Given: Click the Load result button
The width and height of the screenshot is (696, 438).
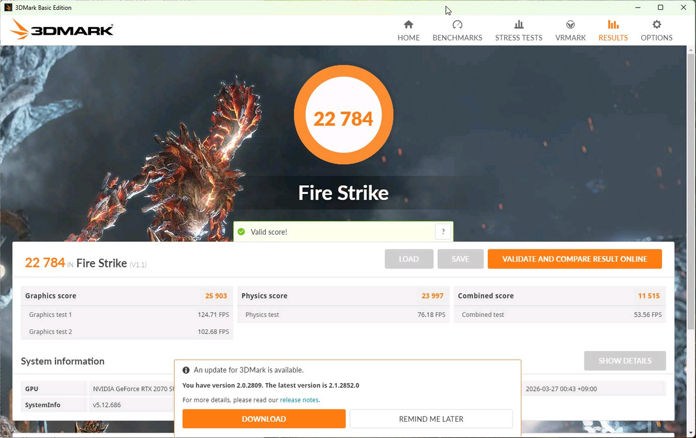Looking at the screenshot, I should click(x=408, y=259).
